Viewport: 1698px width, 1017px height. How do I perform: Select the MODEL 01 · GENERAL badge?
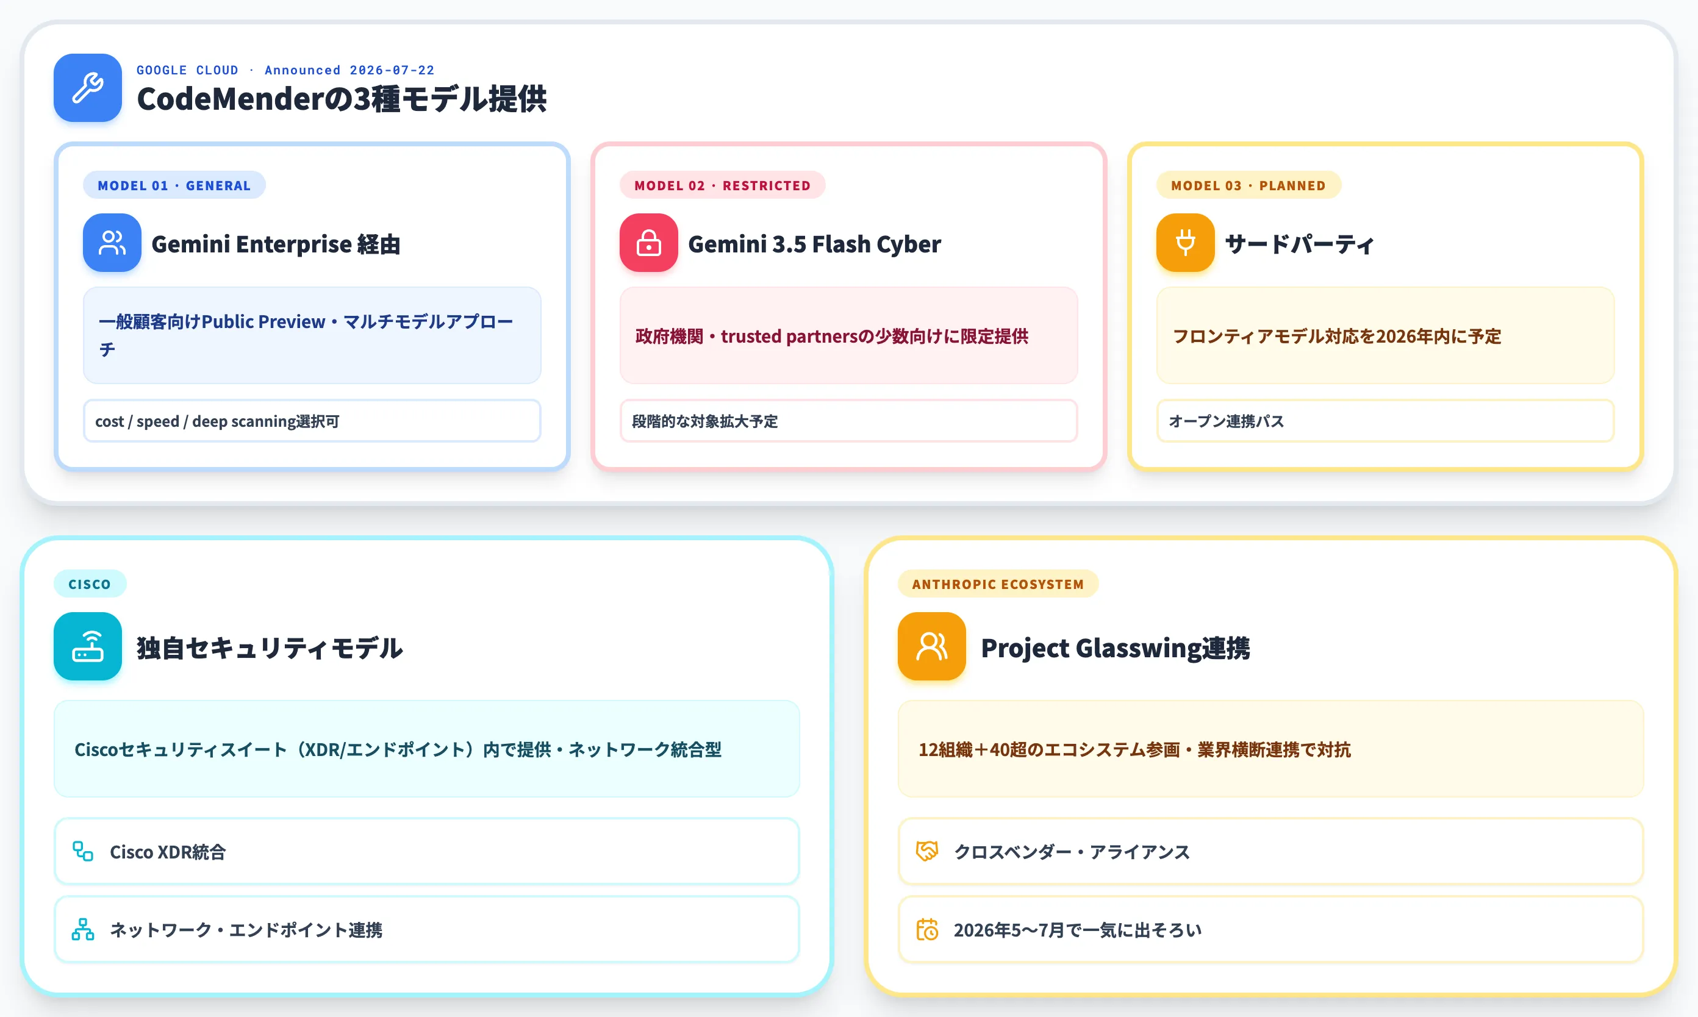coord(174,185)
